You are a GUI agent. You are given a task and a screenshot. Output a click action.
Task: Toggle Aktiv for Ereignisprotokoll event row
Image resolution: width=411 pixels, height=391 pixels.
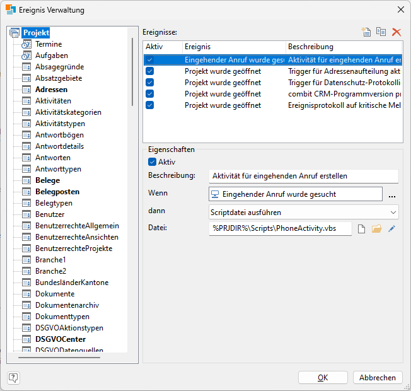(x=149, y=105)
